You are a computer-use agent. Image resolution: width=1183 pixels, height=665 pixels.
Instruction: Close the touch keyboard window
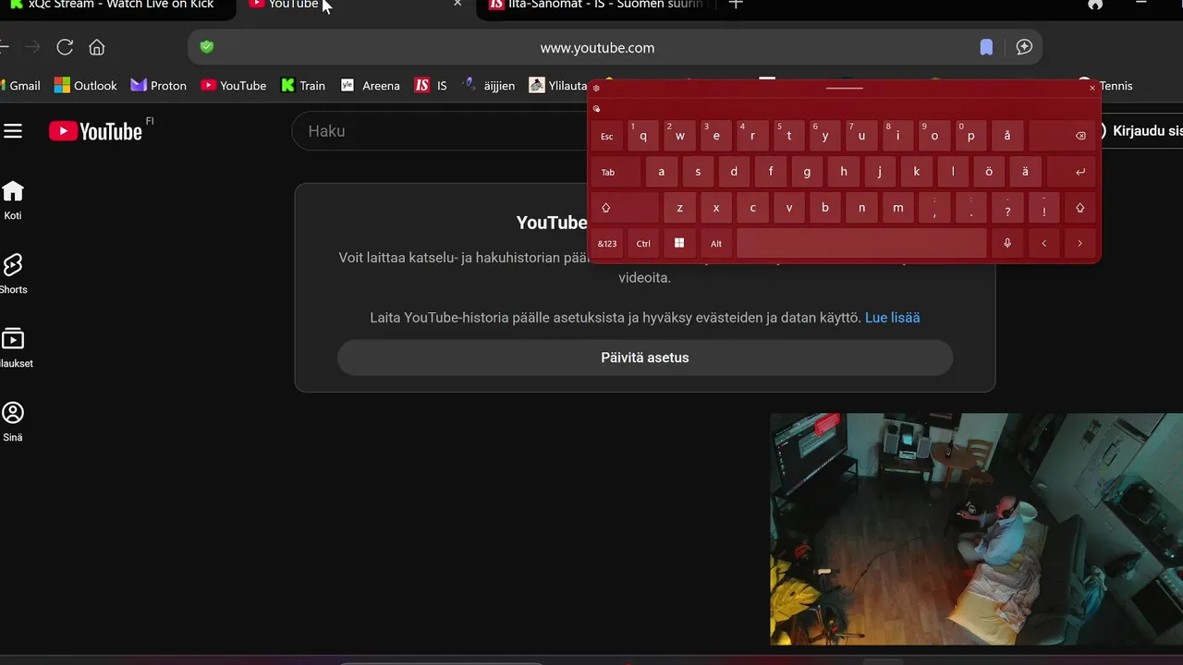click(1092, 88)
